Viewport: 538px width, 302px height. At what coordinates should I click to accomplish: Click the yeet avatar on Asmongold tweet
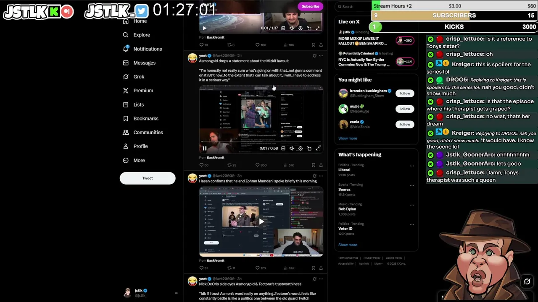point(192,58)
